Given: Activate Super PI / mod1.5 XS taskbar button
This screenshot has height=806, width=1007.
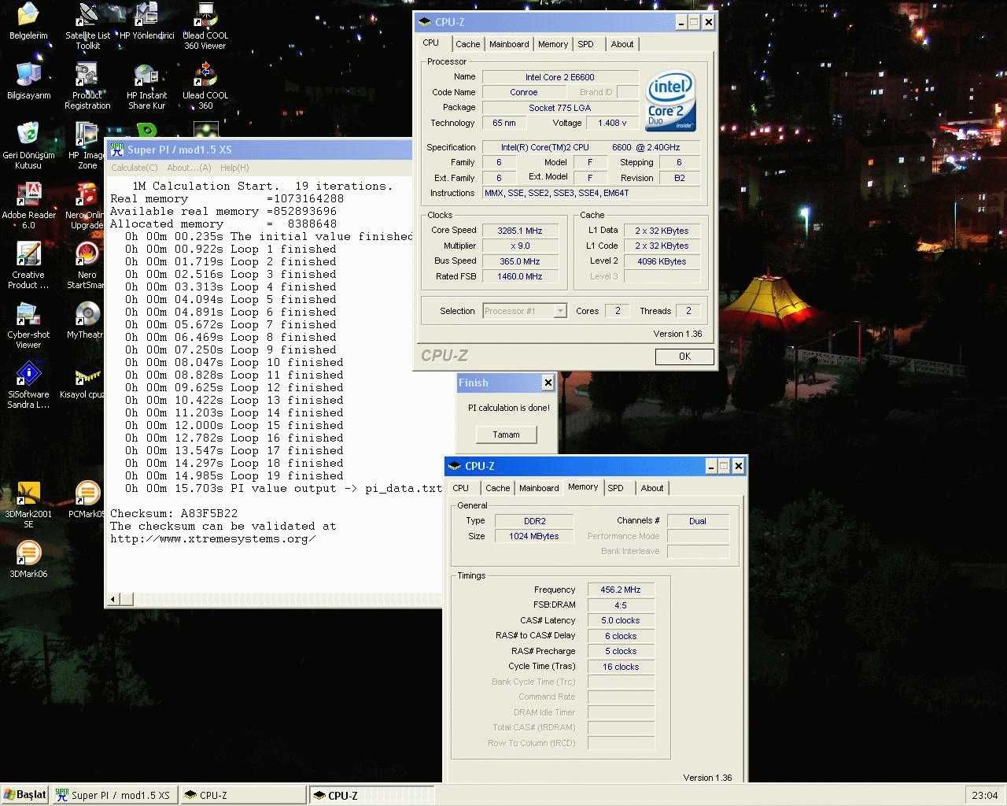Looking at the screenshot, I should 114,795.
